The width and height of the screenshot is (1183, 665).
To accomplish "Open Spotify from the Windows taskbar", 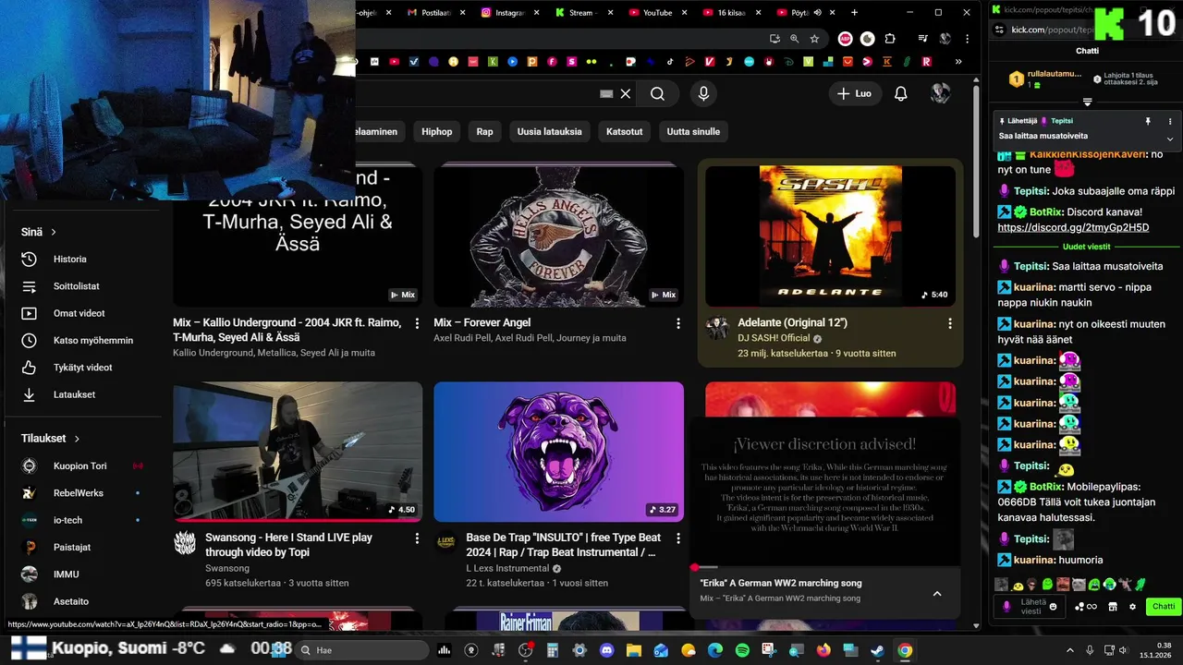I will 742,650.
